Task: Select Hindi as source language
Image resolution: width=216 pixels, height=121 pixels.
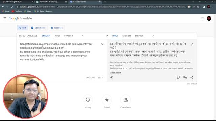Action: tap(57, 36)
